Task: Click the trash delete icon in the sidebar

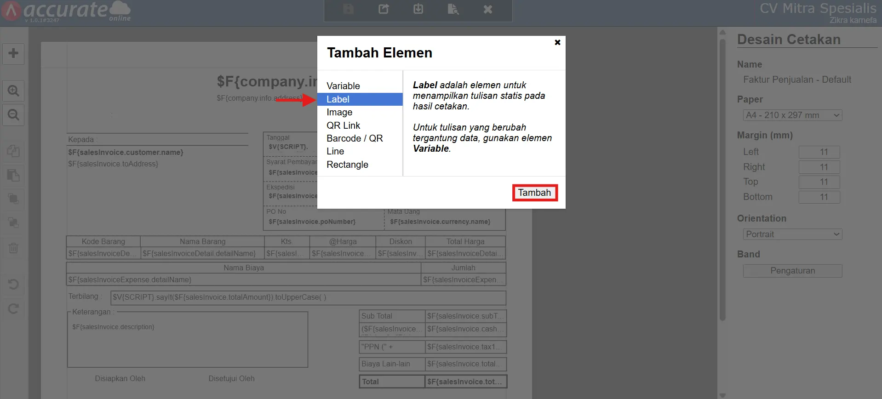Action: pyautogui.click(x=13, y=248)
